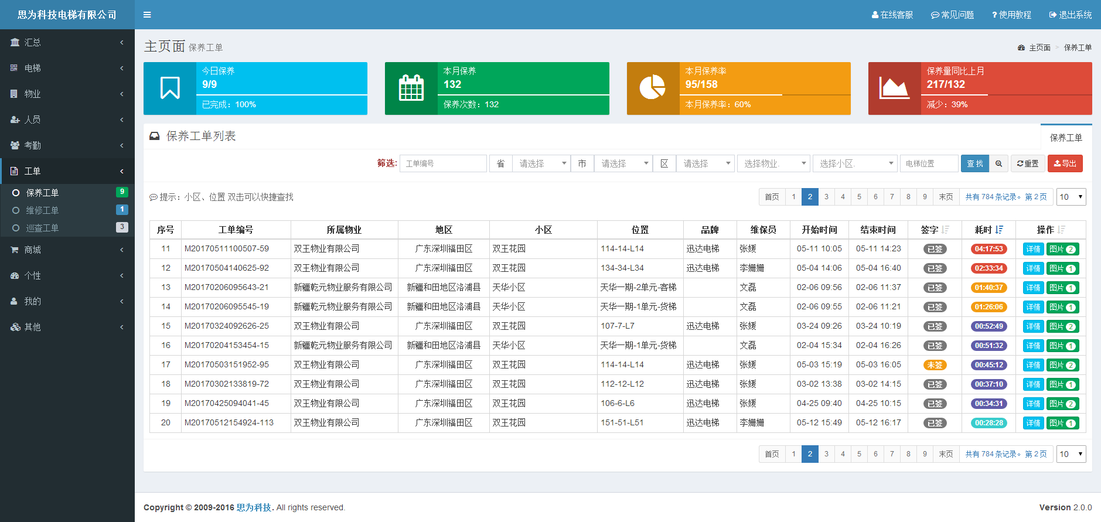Click the area chart icon on 保养量同比上月 card
1101x522 pixels.
894,88
